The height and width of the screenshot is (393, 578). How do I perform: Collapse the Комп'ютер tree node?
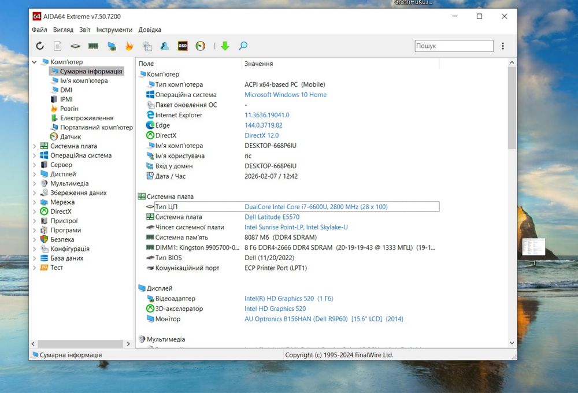coord(34,62)
